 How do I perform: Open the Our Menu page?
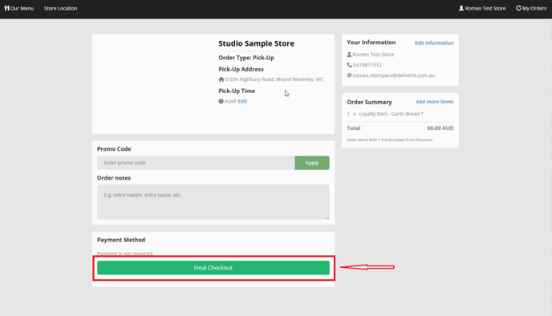pyautogui.click(x=19, y=8)
